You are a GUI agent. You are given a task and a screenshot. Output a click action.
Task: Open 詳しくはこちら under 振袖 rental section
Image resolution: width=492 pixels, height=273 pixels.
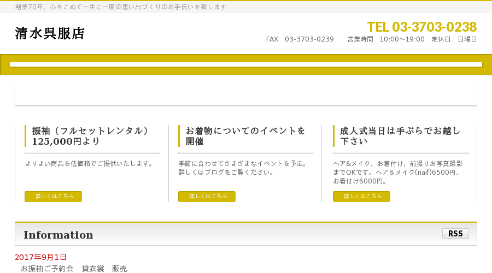[x=54, y=197]
